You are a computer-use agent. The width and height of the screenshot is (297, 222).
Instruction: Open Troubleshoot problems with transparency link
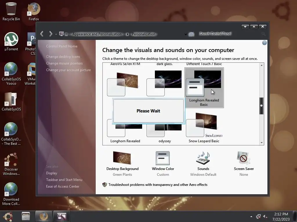(x=158, y=185)
